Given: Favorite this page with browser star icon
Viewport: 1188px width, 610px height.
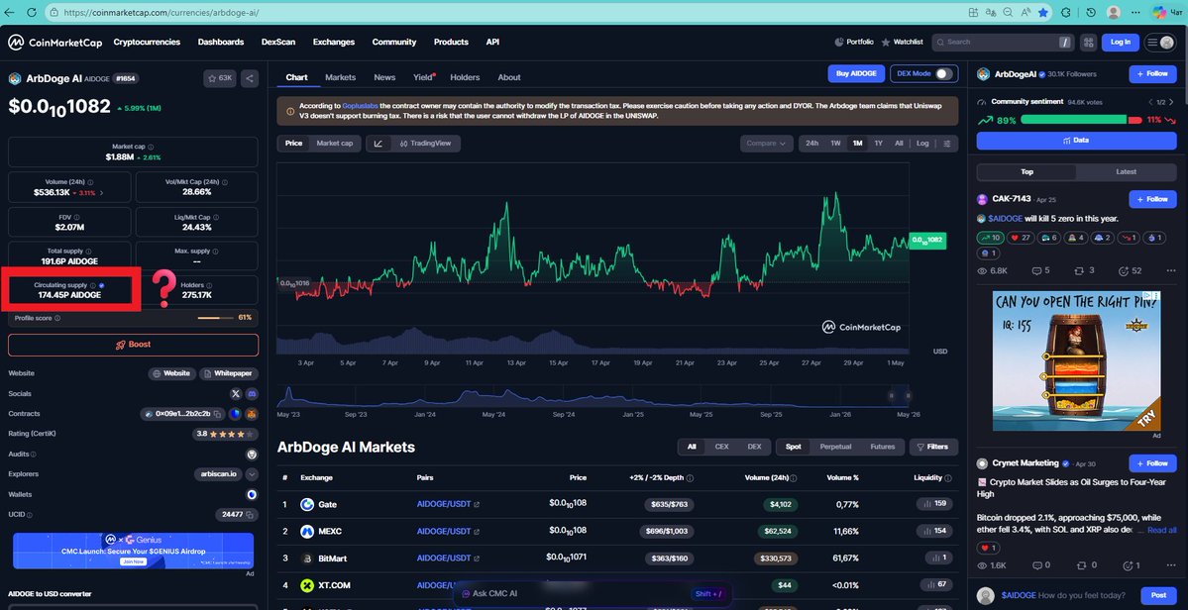Looking at the screenshot, I should pos(1042,13).
